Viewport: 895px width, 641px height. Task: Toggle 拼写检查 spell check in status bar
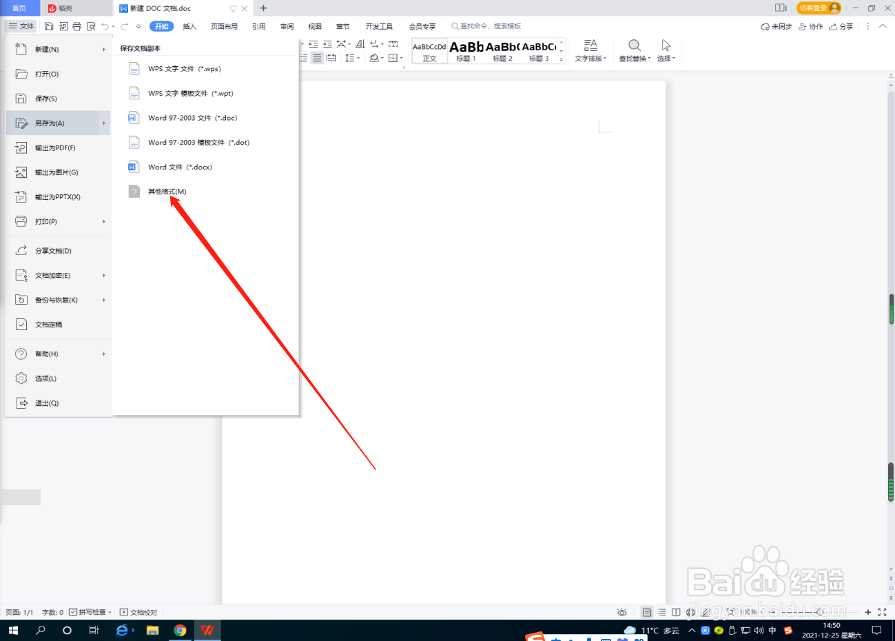pyautogui.click(x=88, y=612)
